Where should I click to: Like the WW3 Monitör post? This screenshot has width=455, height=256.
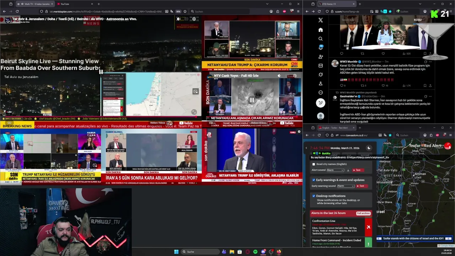383,85
